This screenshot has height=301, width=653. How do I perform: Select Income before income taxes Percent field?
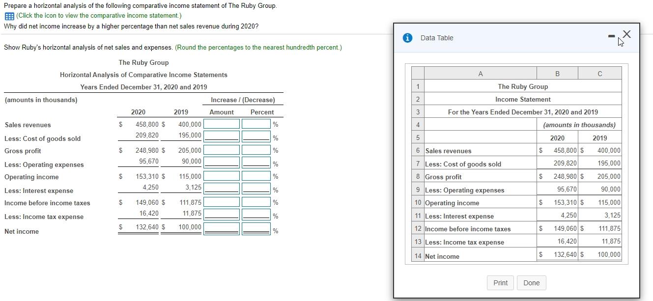tap(256, 202)
